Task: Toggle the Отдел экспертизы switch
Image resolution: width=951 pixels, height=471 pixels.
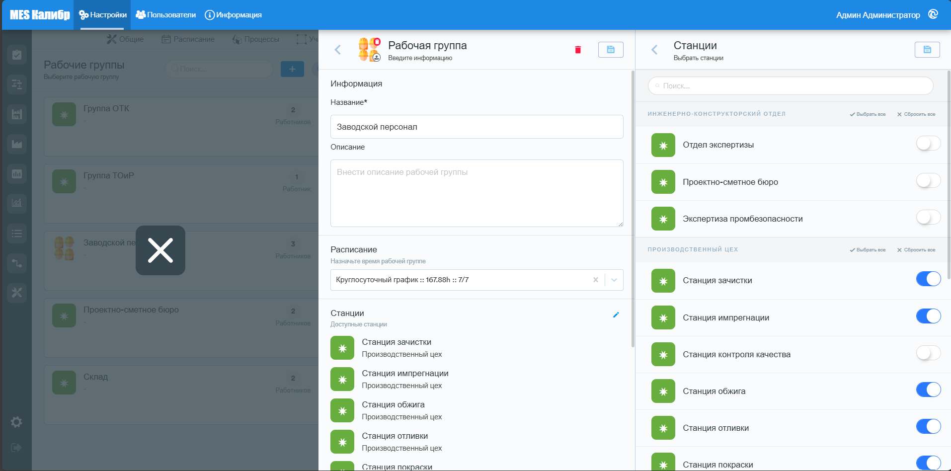Action: click(x=928, y=144)
